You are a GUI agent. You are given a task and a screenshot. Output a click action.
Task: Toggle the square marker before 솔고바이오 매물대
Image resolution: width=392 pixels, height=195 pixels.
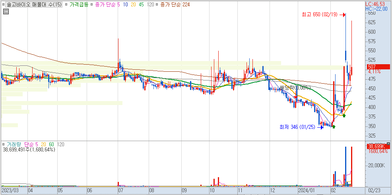tap(4, 4)
